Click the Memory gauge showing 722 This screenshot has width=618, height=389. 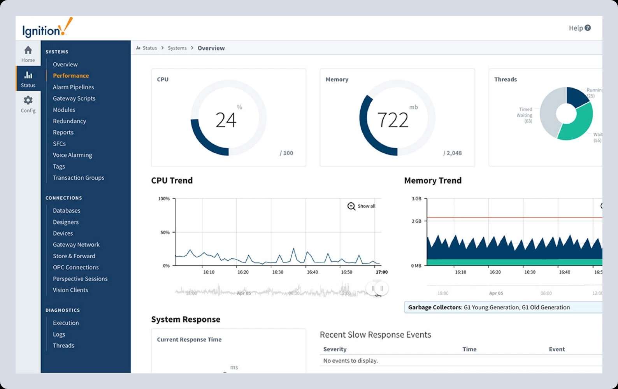click(397, 118)
